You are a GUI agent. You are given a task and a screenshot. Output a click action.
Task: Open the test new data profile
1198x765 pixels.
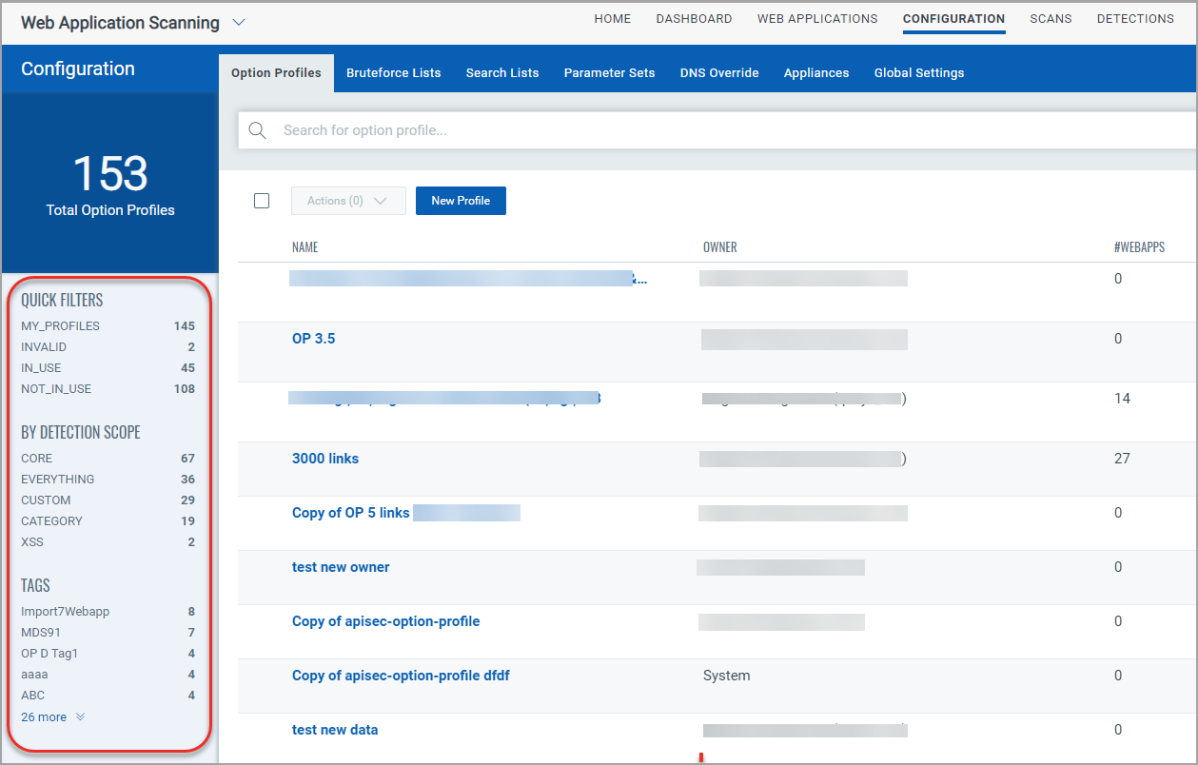(335, 730)
